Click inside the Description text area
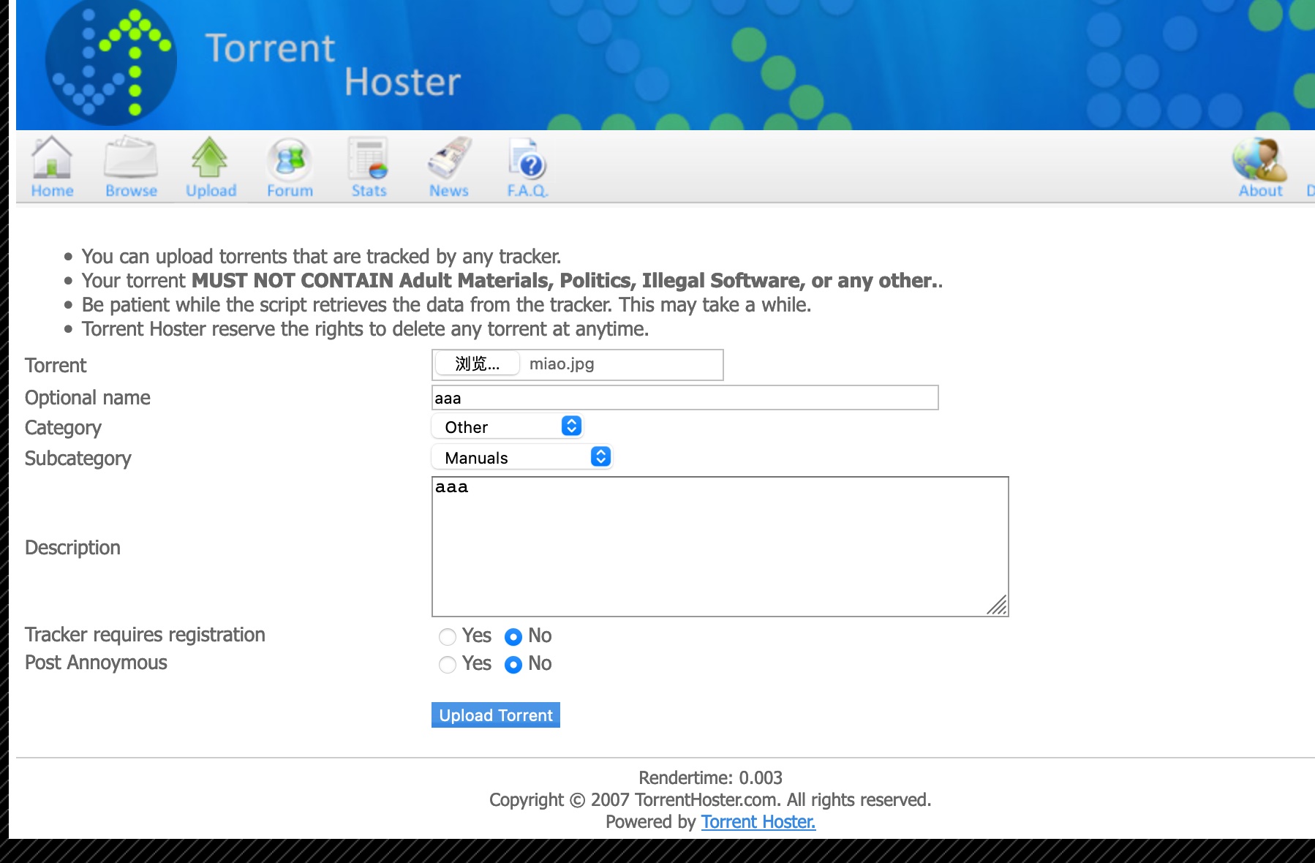This screenshot has width=1315, height=863. pos(720,546)
